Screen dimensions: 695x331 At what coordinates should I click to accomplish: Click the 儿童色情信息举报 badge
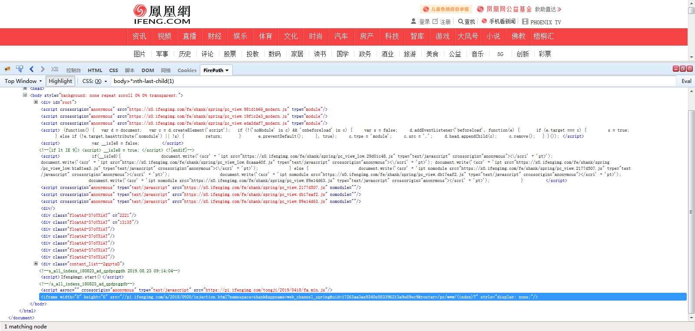point(446,9)
